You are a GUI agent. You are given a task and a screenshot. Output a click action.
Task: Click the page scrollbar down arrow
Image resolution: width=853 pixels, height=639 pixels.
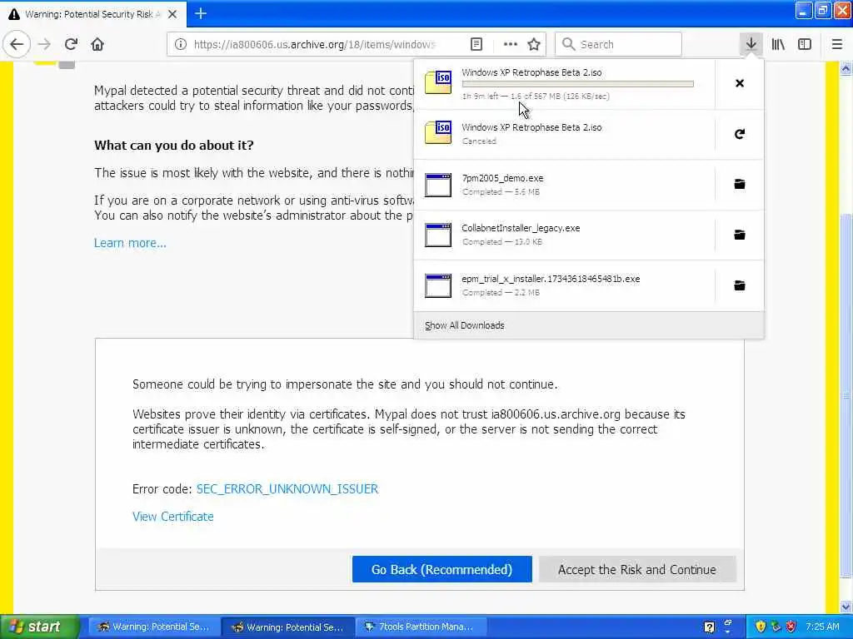[x=846, y=607]
